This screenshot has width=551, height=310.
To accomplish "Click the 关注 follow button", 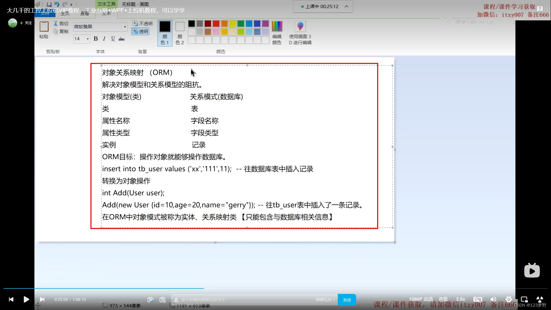I will [26, 23].
